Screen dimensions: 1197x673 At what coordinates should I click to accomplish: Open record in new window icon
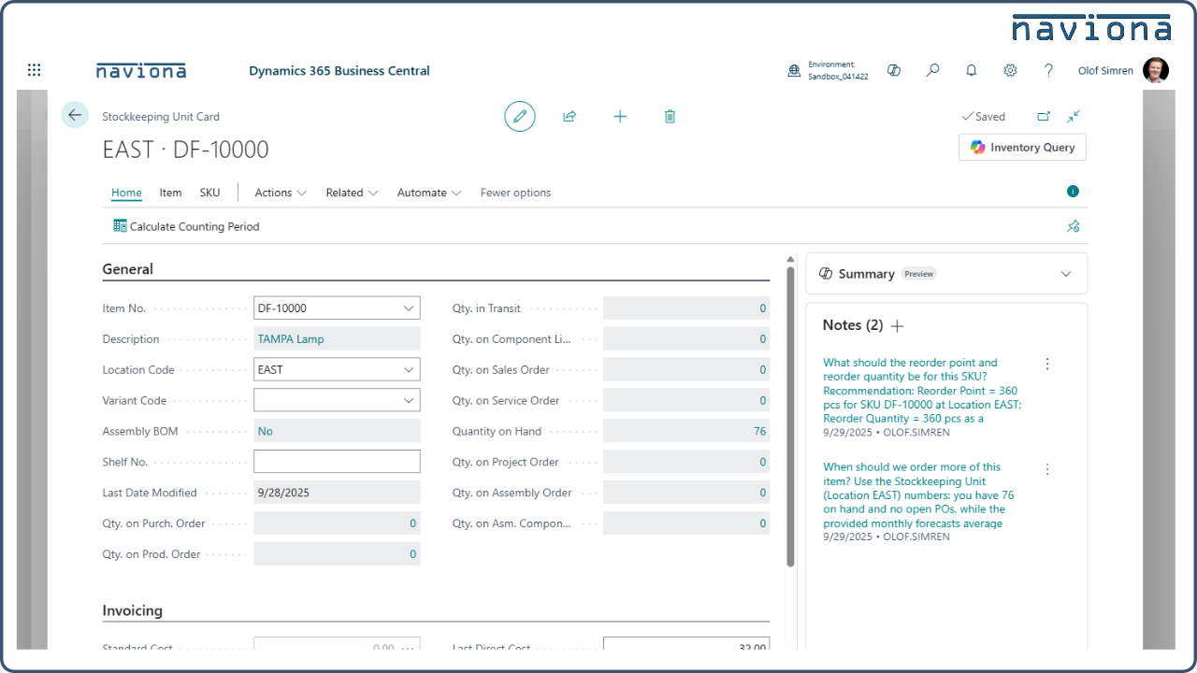(x=1044, y=116)
